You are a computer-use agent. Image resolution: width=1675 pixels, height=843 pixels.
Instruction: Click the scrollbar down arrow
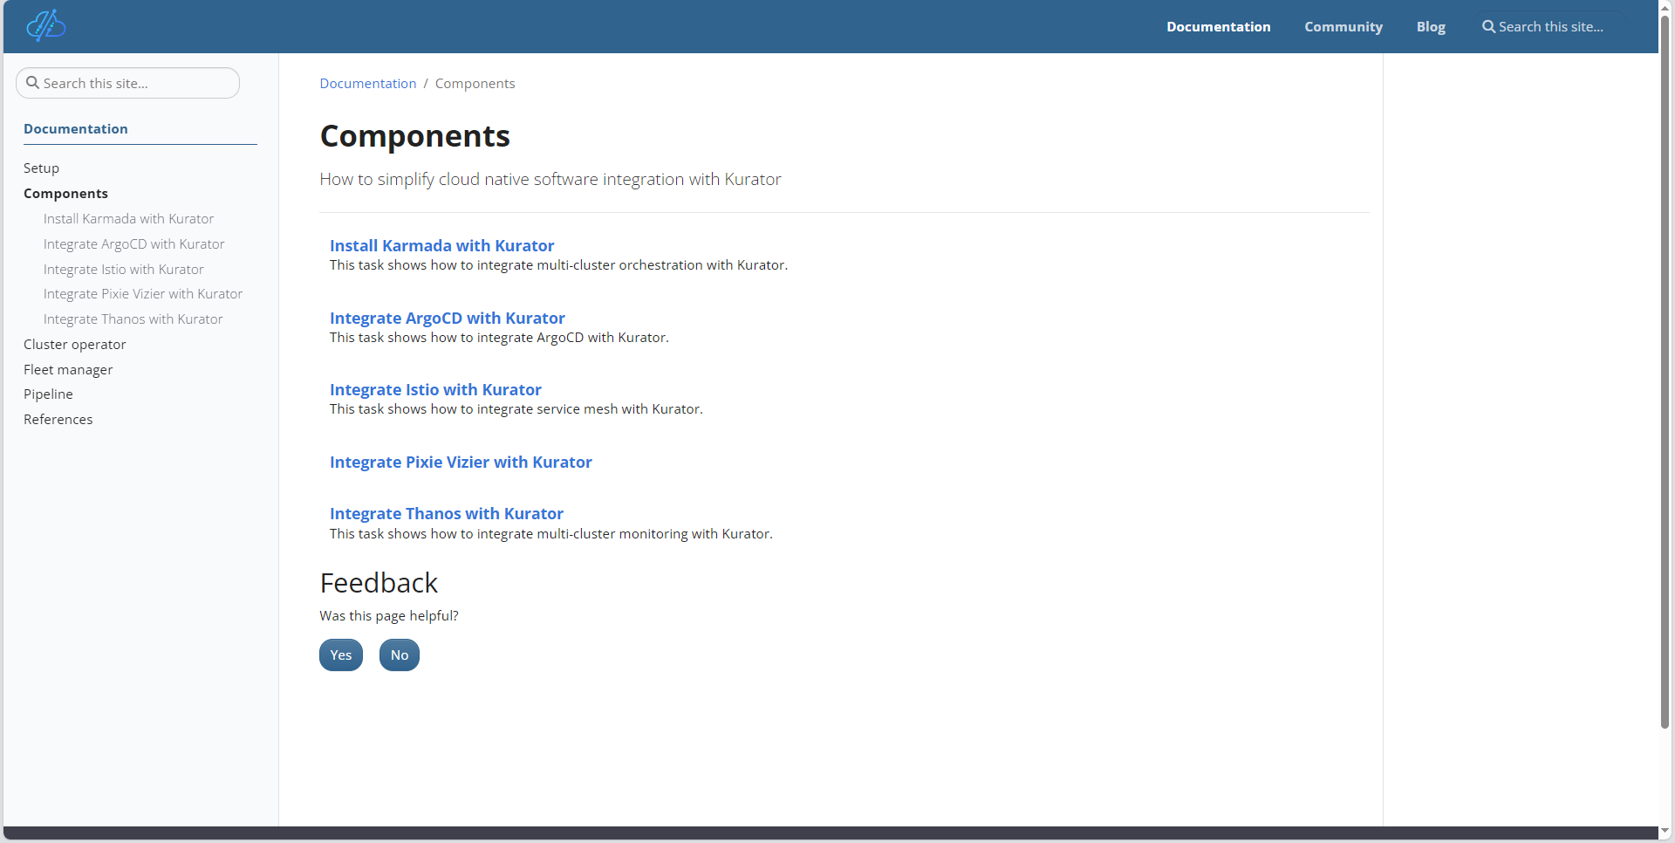pos(1665,832)
